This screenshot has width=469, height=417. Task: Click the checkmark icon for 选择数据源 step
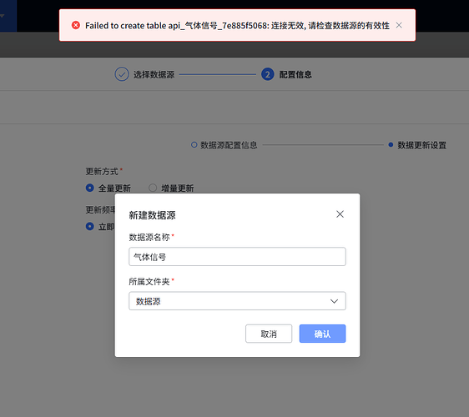122,74
